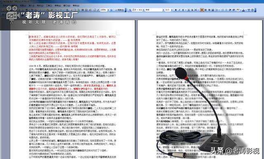Open the font color dropdown arrow

246,10
